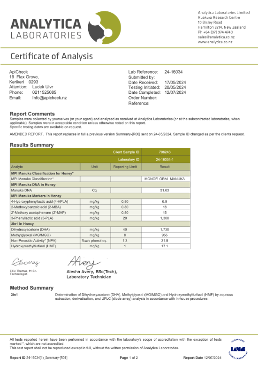
Task: Click the Method Summary heading
Action: click(32, 288)
